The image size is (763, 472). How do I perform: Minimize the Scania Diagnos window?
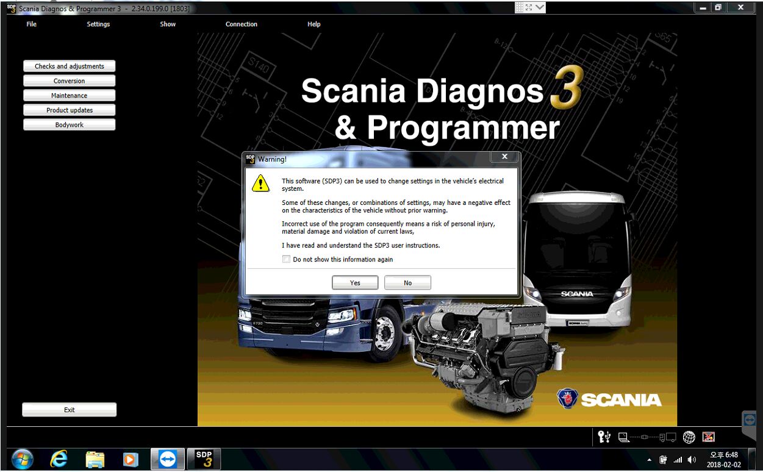click(x=703, y=7)
